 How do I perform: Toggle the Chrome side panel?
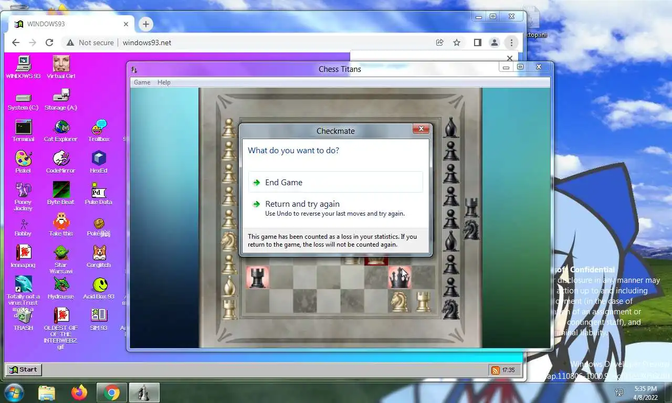[x=477, y=43]
